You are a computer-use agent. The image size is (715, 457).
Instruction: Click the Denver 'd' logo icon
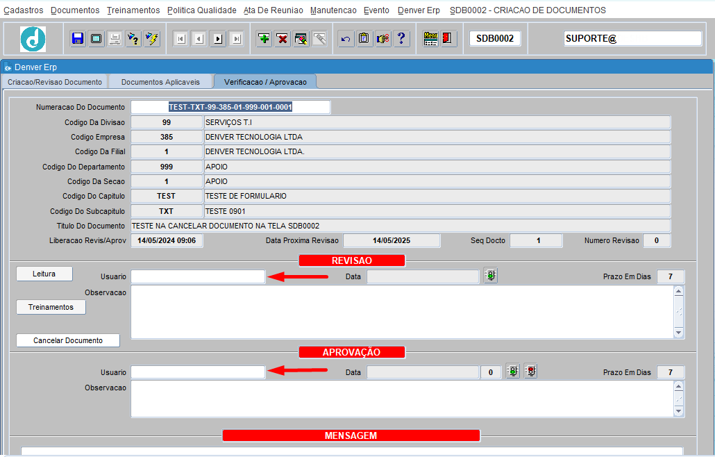[33, 39]
